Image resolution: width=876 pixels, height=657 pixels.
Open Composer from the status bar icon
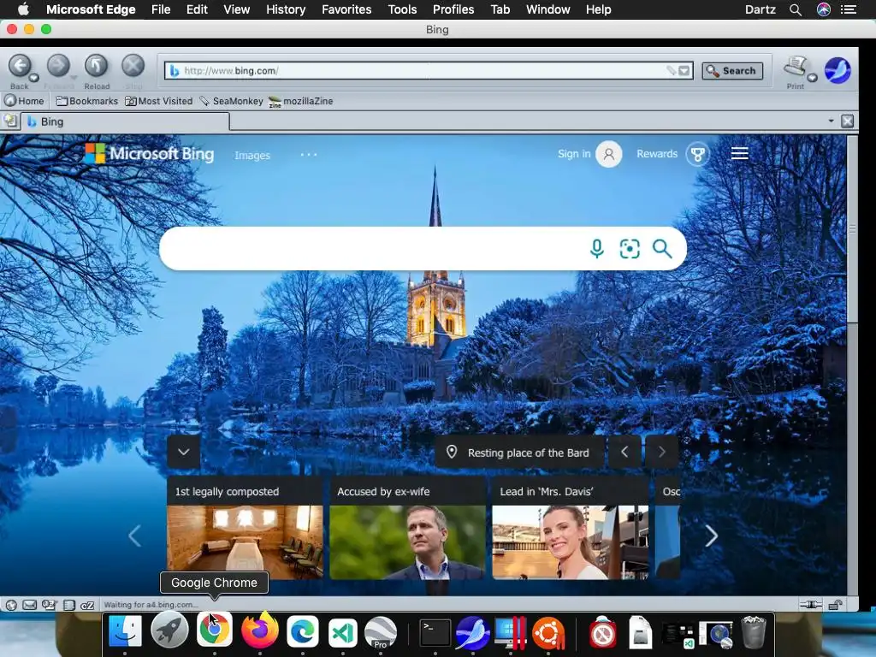[x=49, y=605]
